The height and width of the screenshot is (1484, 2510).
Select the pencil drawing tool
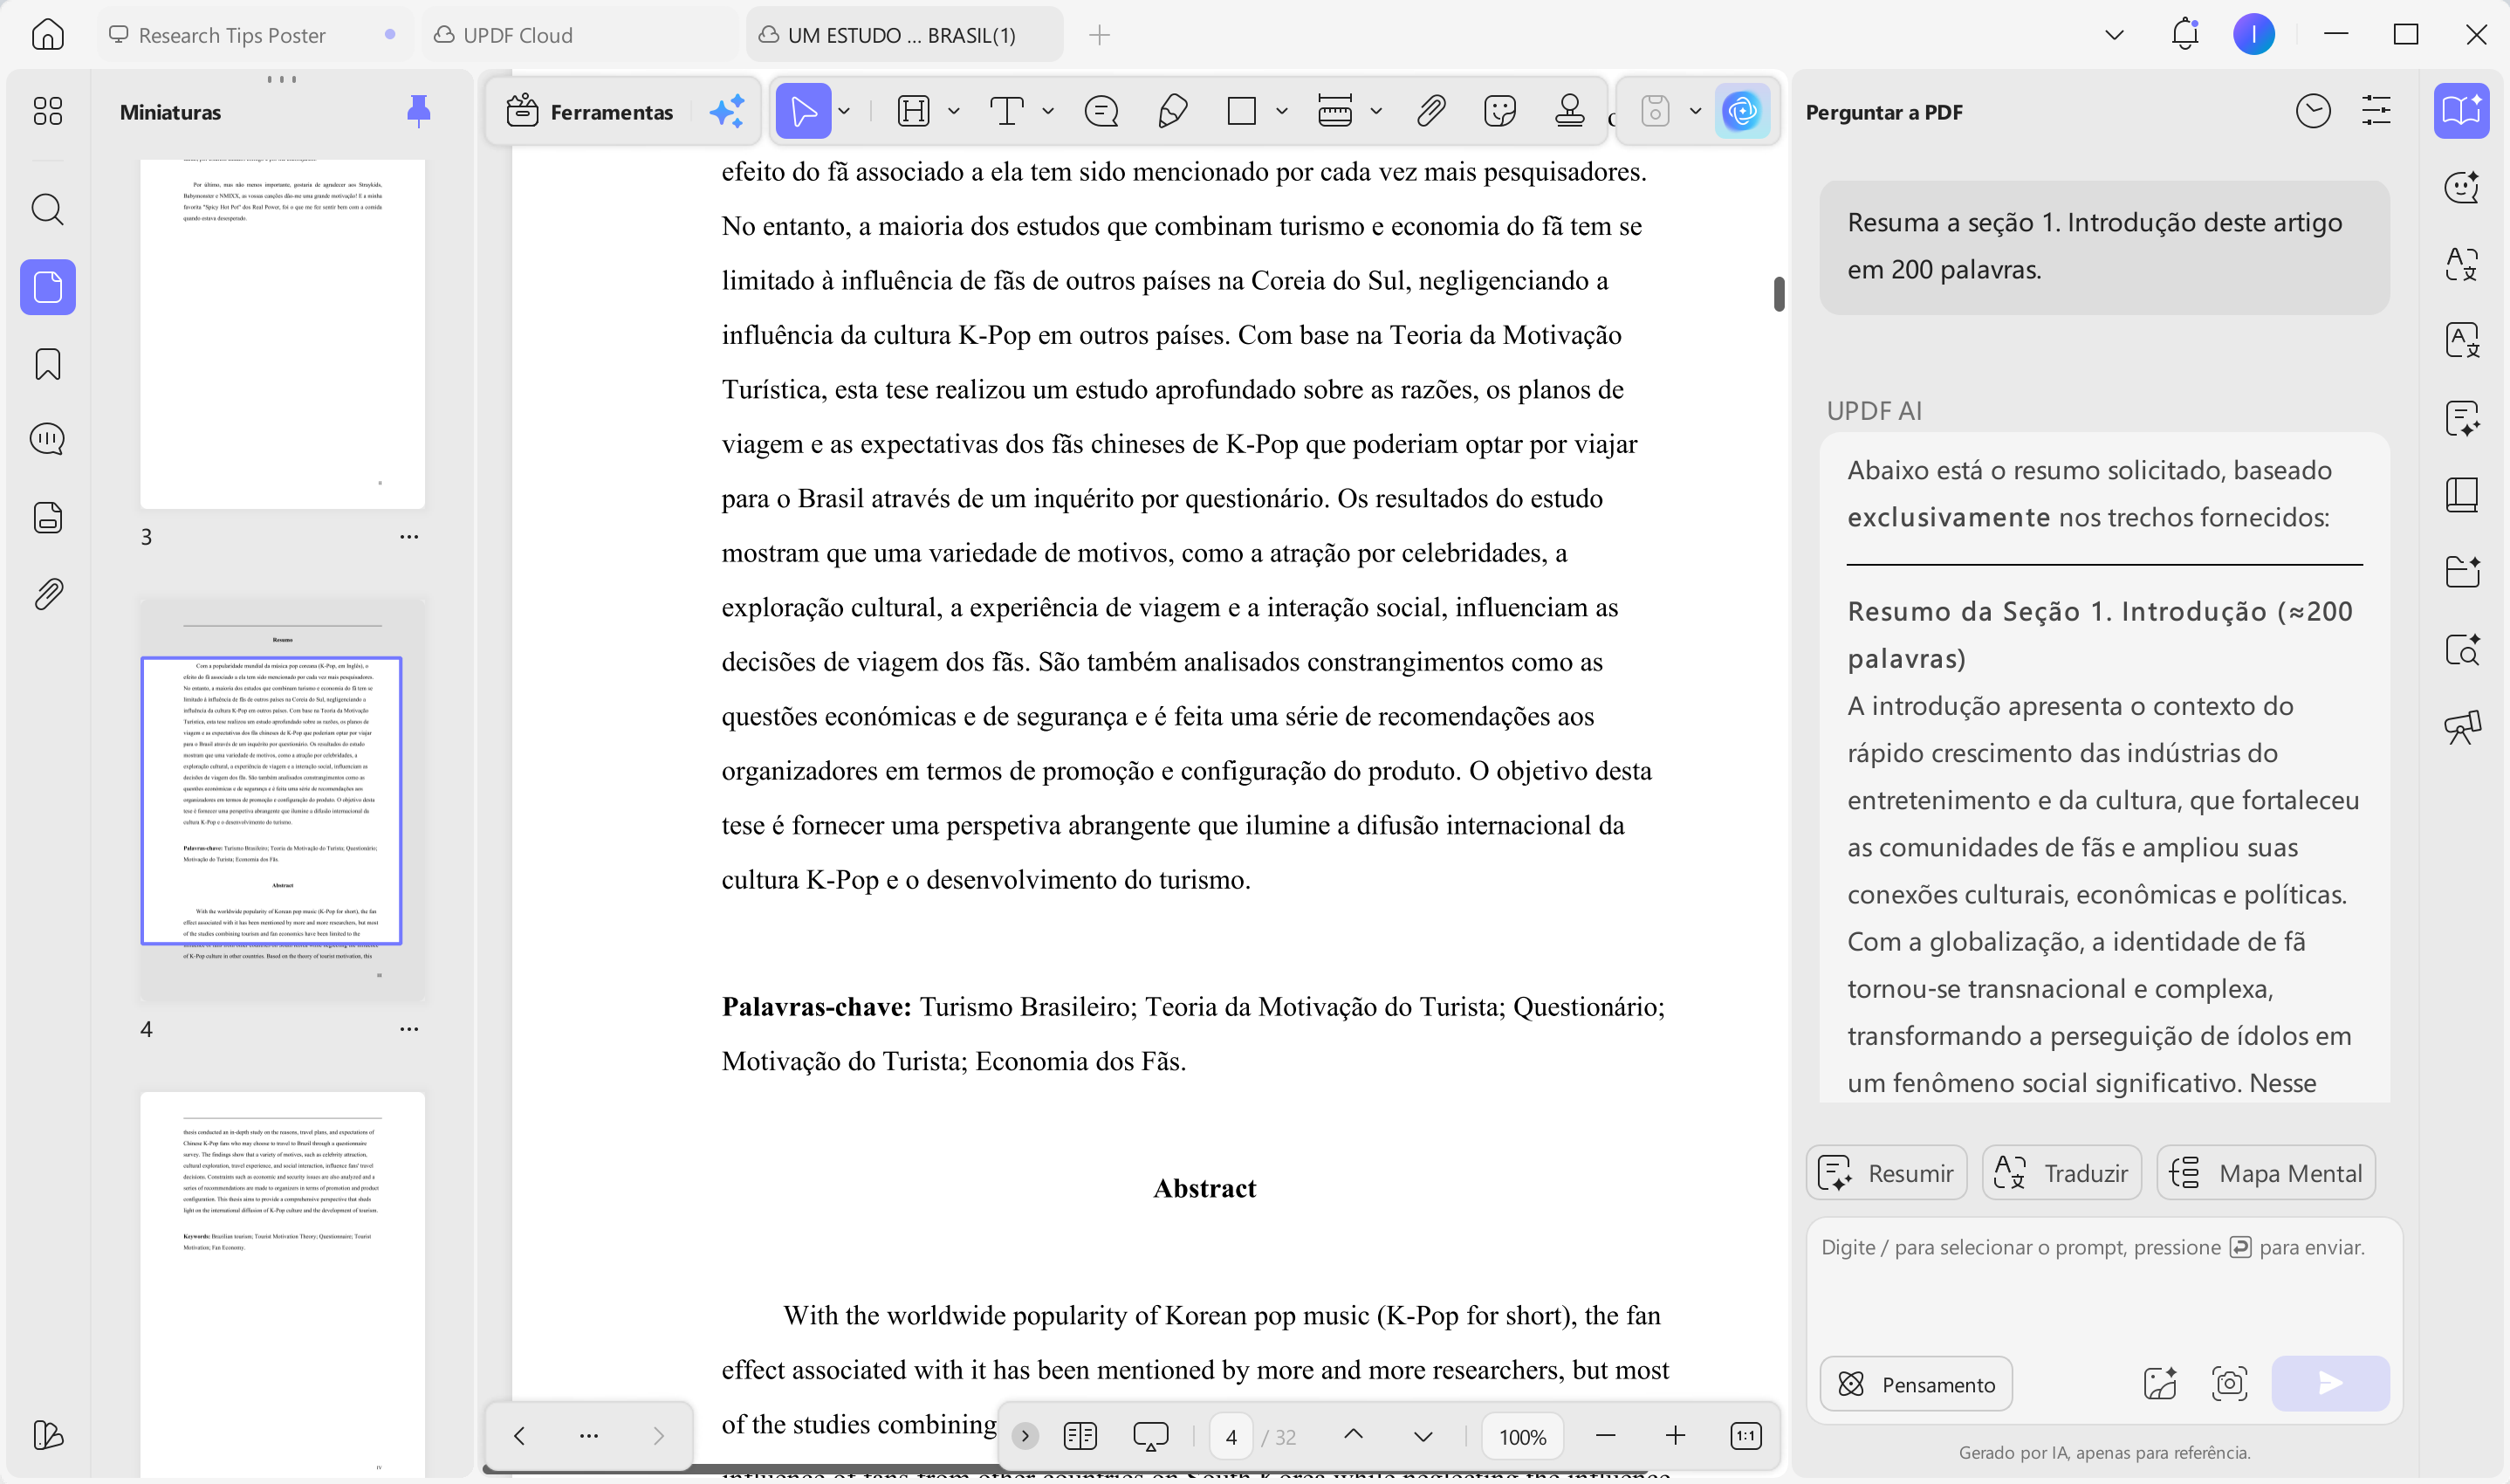pos(1171,111)
